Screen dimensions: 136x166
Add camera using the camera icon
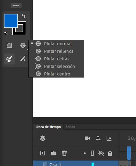[87, 138]
